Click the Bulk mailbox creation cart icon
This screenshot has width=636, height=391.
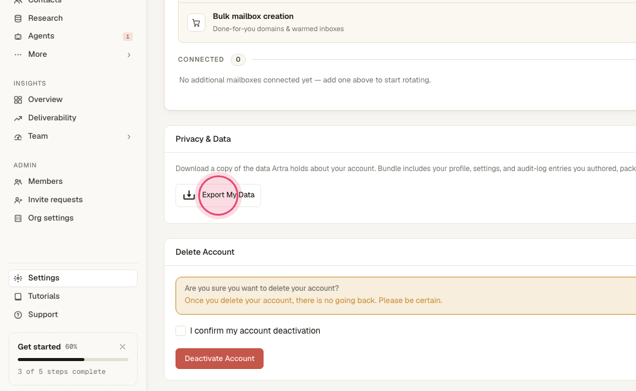196,23
